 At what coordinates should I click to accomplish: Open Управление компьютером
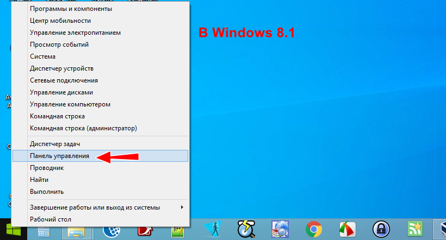[x=100, y=104]
